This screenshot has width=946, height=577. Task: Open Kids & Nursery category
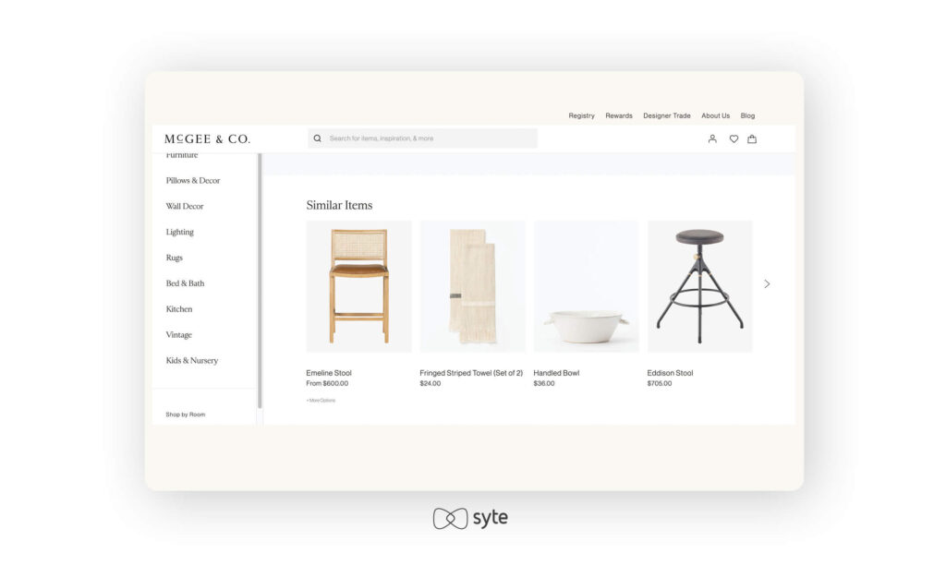[192, 361]
